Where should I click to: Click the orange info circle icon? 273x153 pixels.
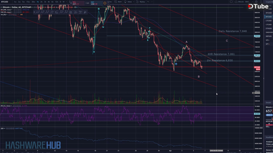pyautogui.click(x=105, y=3)
